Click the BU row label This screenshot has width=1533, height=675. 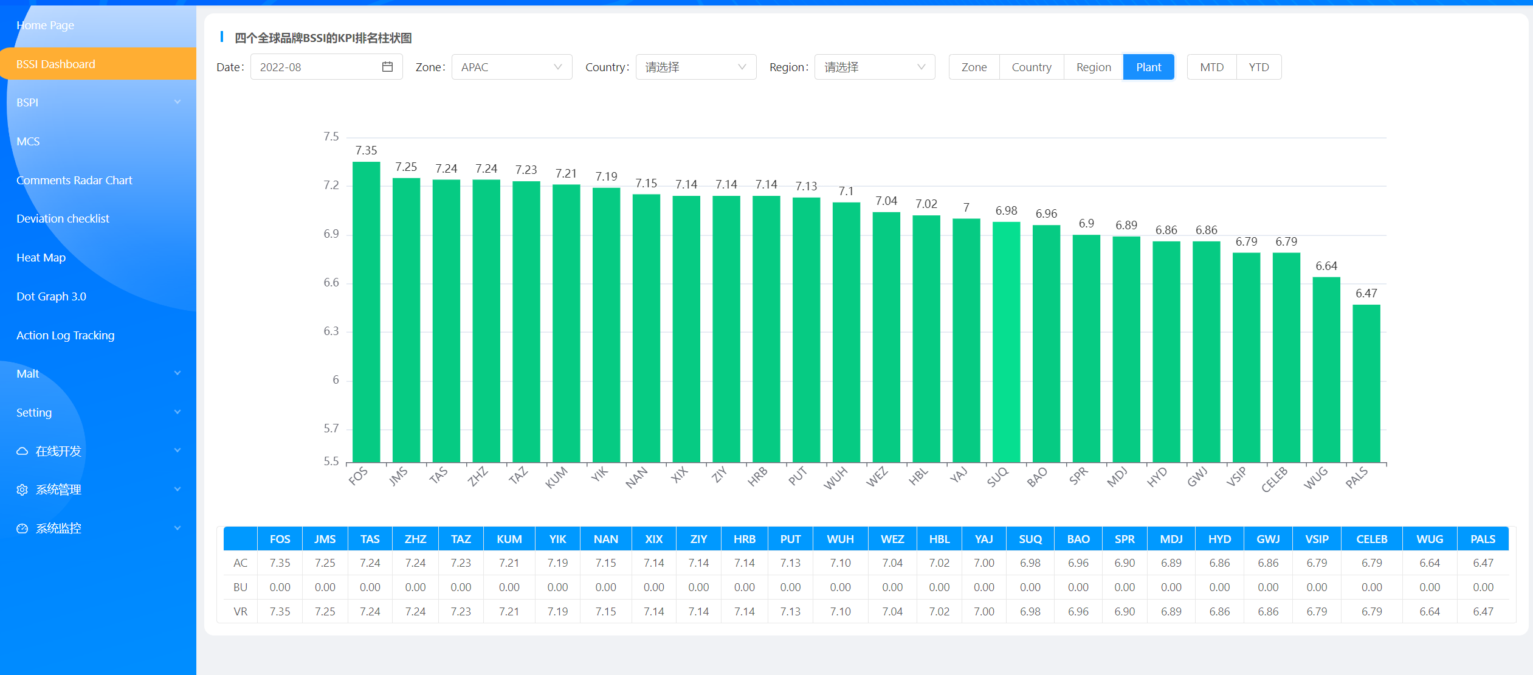point(241,587)
